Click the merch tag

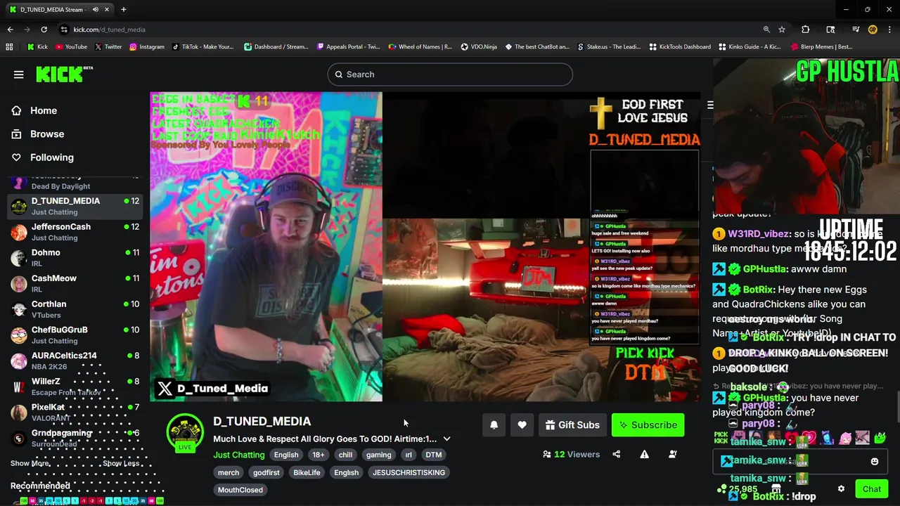point(229,472)
